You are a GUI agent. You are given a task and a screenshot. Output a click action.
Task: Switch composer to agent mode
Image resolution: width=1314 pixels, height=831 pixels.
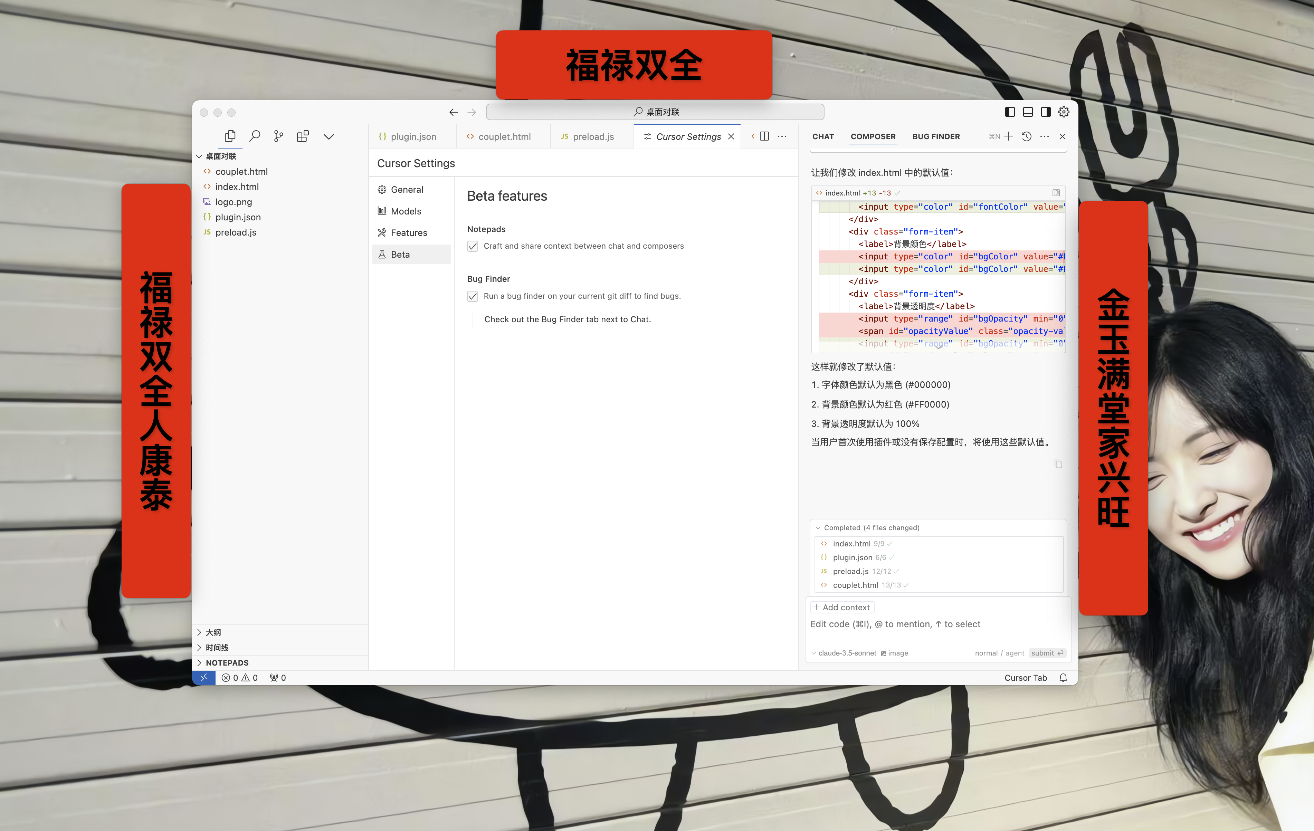pyautogui.click(x=1015, y=653)
